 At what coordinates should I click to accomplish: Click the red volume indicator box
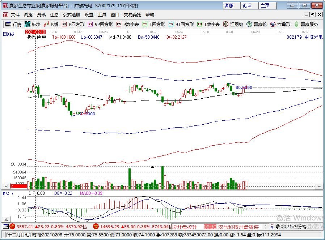[x=19, y=186]
